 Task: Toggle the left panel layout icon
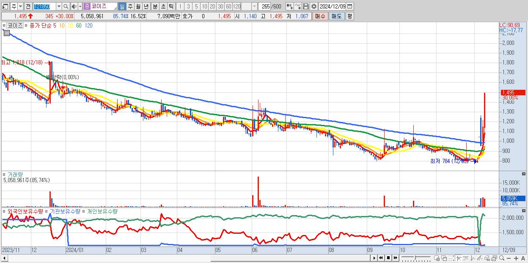[x=6, y=6]
